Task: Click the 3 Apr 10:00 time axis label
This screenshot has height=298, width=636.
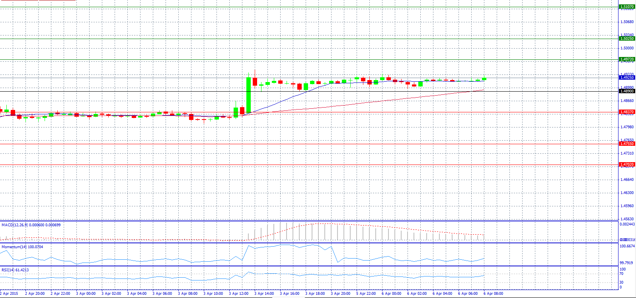Action: 213,294
